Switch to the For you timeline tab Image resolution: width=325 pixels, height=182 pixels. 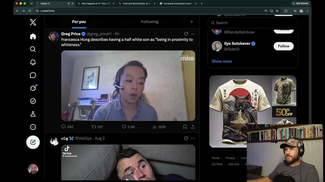point(79,22)
